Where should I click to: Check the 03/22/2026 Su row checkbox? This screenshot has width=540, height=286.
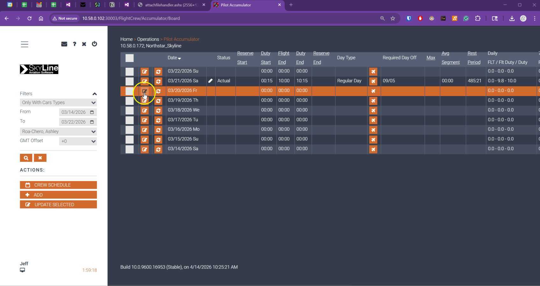point(130,72)
